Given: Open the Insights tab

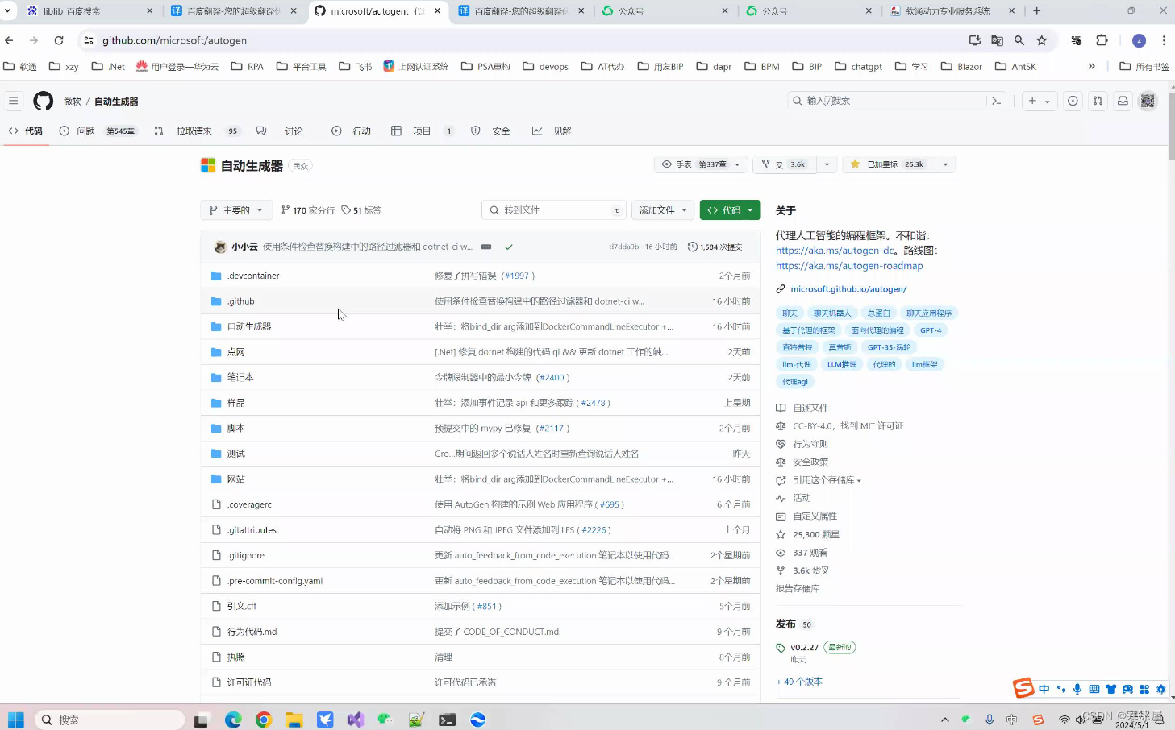Looking at the screenshot, I should pos(552,131).
